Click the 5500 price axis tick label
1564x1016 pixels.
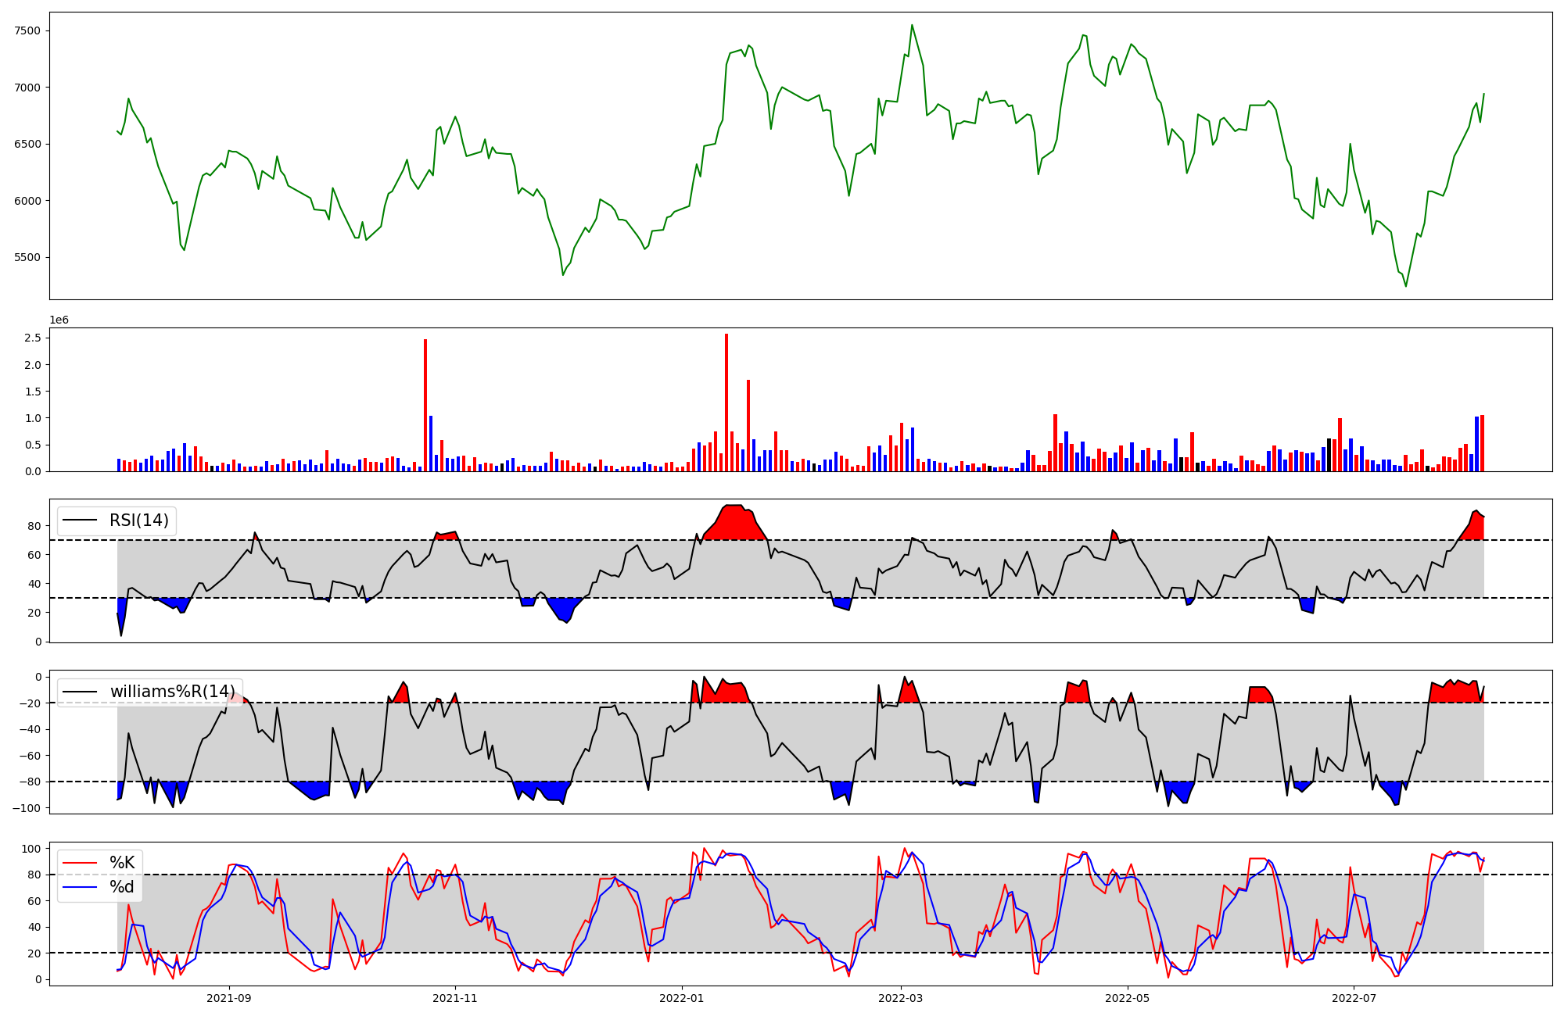click(x=27, y=258)
